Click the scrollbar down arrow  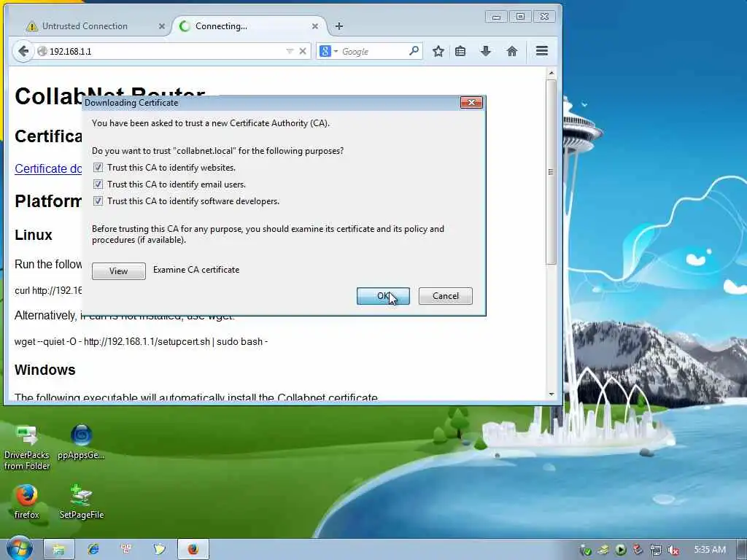click(x=551, y=394)
